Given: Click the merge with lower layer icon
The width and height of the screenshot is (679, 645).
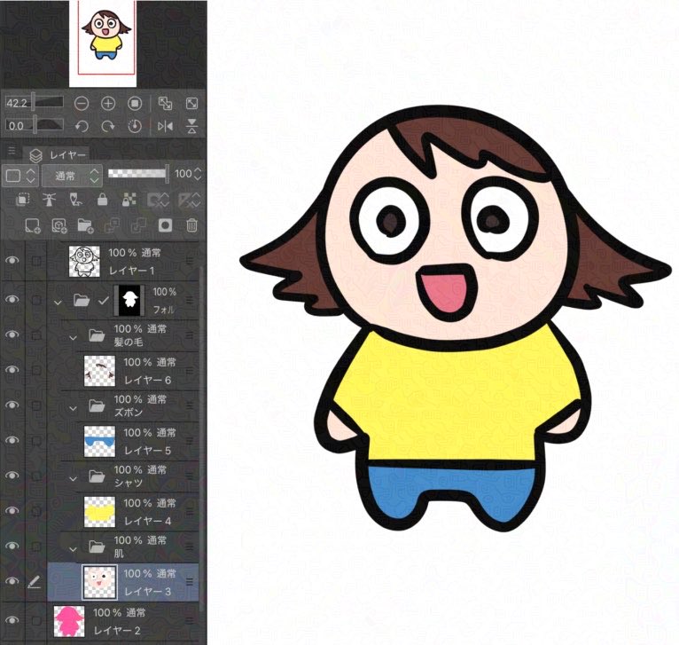Looking at the screenshot, I should tap(138, 225).
